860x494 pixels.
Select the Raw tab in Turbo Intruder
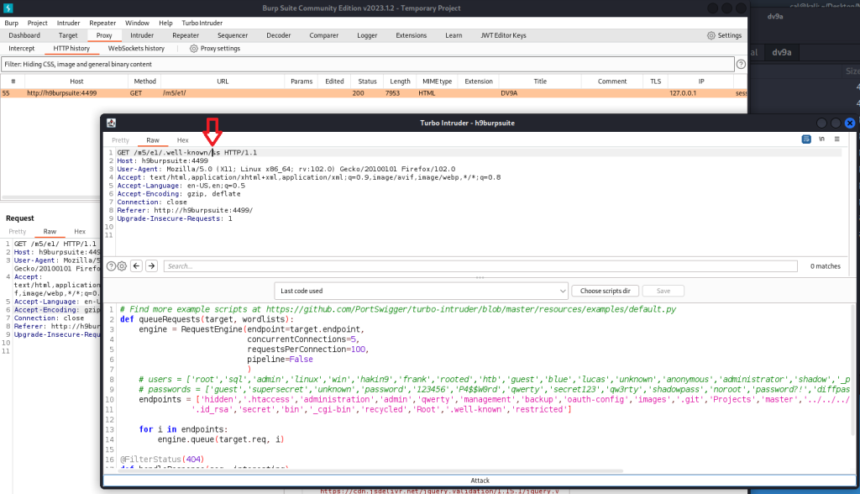point(153,140)
